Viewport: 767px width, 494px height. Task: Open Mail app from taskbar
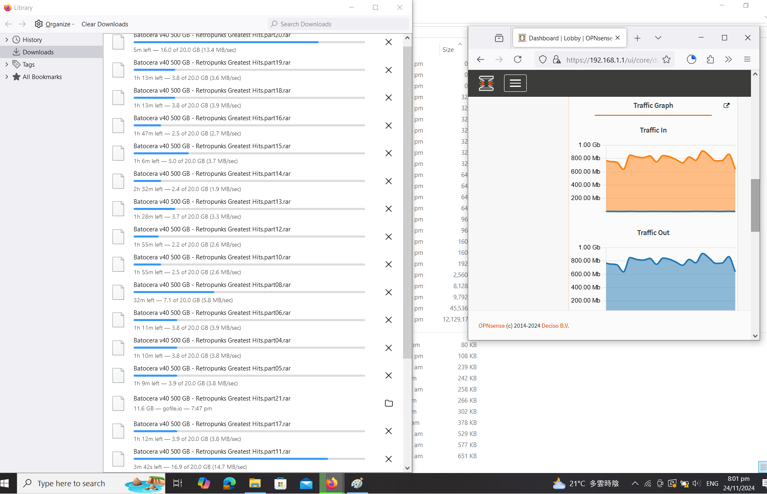point(306,483)
